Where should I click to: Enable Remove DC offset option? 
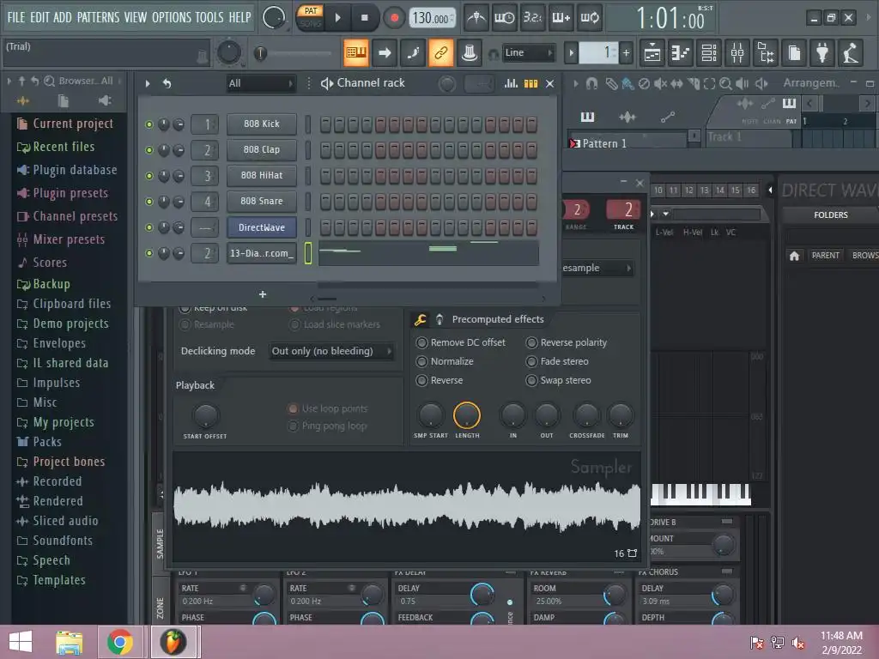(x=421, y=342)
